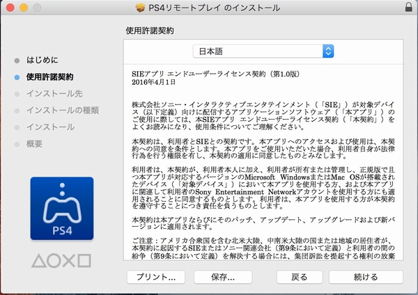Image resolution: width=418 pixels, height=295 pixels.
Task: Minimize the installer with the yellow button
Action: (x=22, y=8)
